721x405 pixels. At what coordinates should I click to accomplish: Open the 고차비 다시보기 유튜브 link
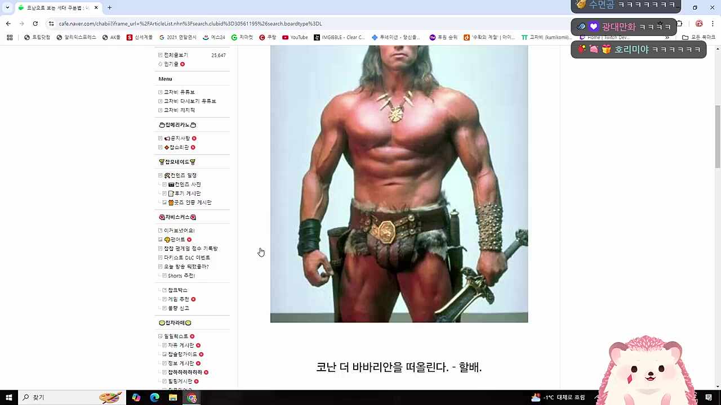pos(190,101)
